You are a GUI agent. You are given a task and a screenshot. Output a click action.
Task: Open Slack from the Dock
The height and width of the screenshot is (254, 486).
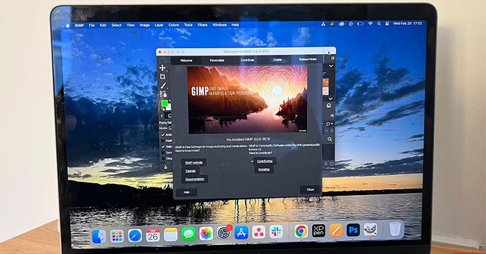(x=276, y=232)
